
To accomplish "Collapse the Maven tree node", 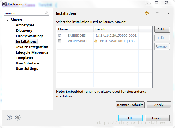I will 8,20.
